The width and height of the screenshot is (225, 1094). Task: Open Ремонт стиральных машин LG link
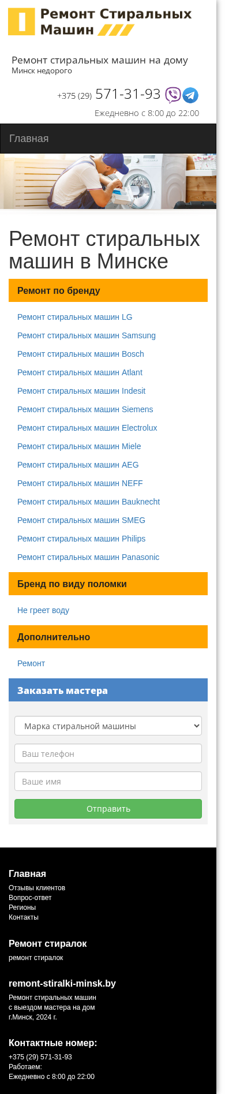pos(75,317)
